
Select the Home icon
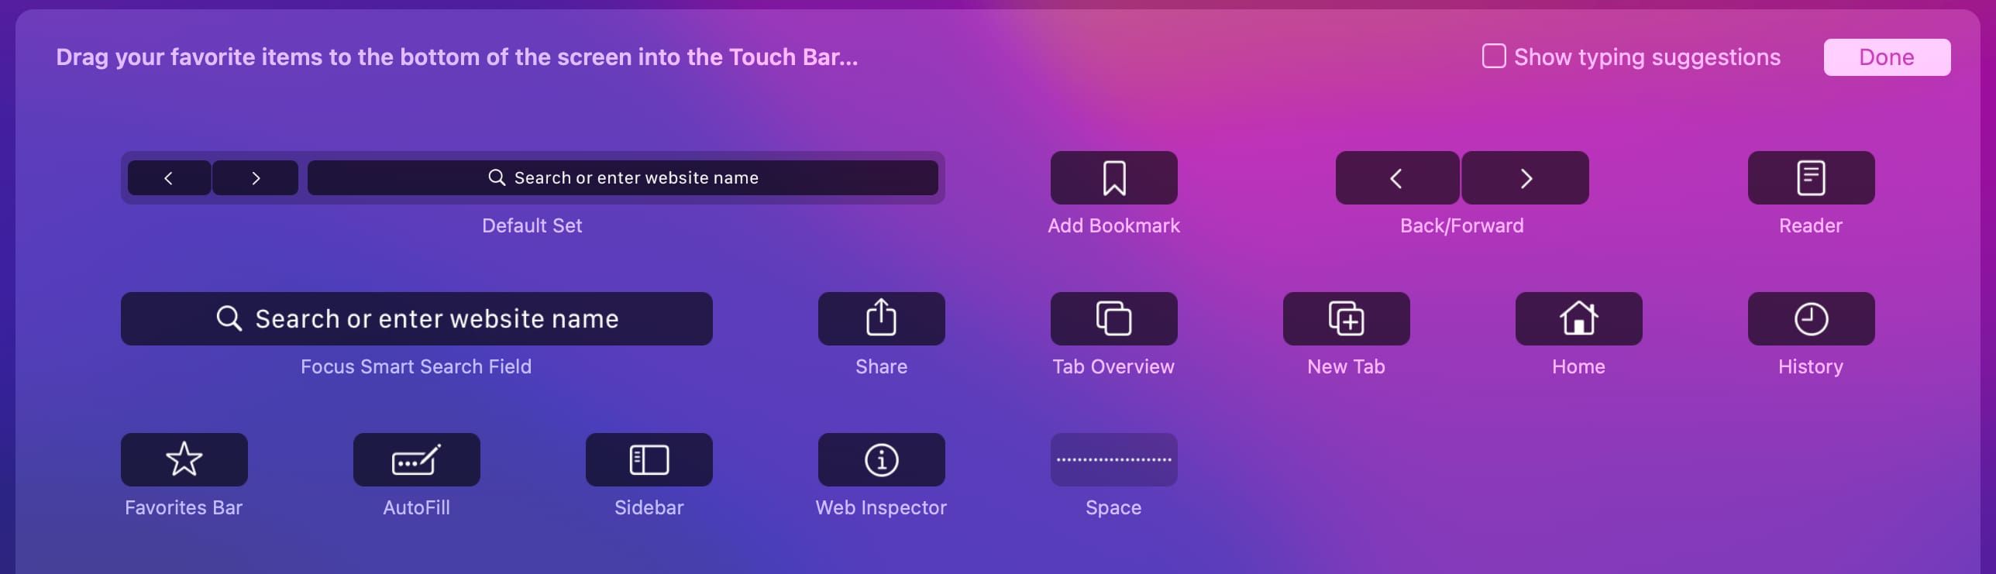pyautogui.click(x=1578, y=319)
